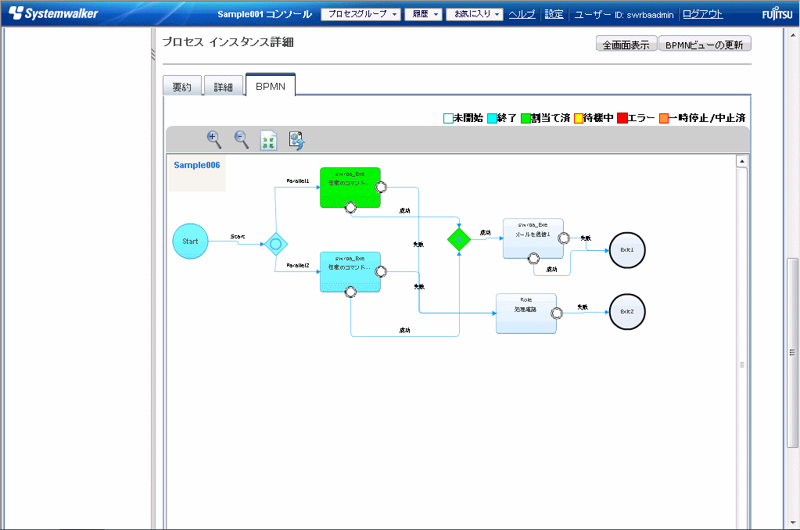This screenshot has width=800, height=530.
Task: Select the BPMN tab
Action: click(x=271, y=86)
